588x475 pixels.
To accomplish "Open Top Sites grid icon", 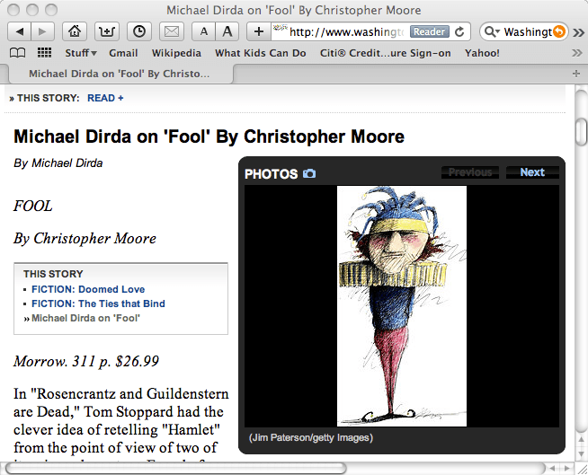I will point(45,53).
